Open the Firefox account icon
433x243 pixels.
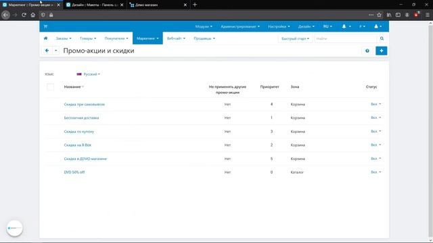click(407, 15)
